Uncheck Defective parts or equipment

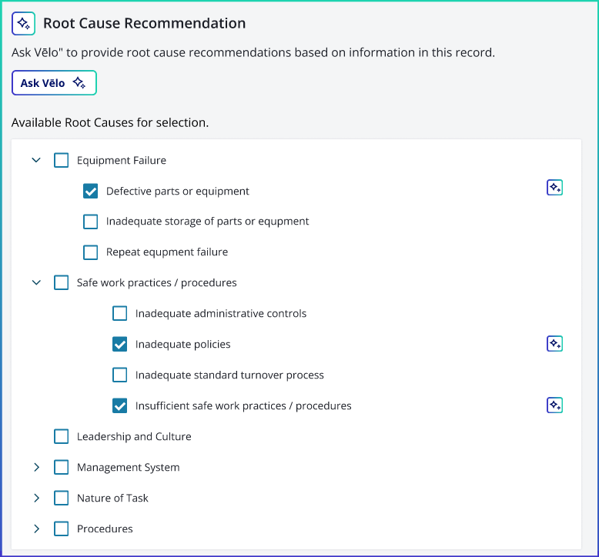click(x=91, y=191)
